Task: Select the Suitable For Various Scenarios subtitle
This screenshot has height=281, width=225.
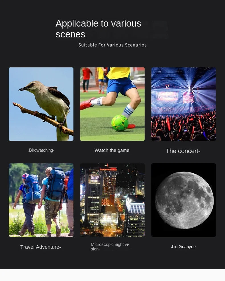Action: tap(113, 45)
